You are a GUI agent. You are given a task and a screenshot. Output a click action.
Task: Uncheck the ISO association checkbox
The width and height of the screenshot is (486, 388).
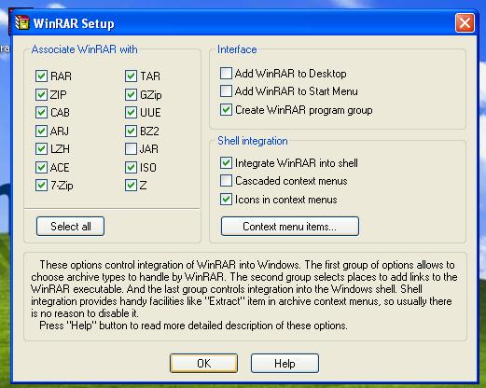(131, 167)
